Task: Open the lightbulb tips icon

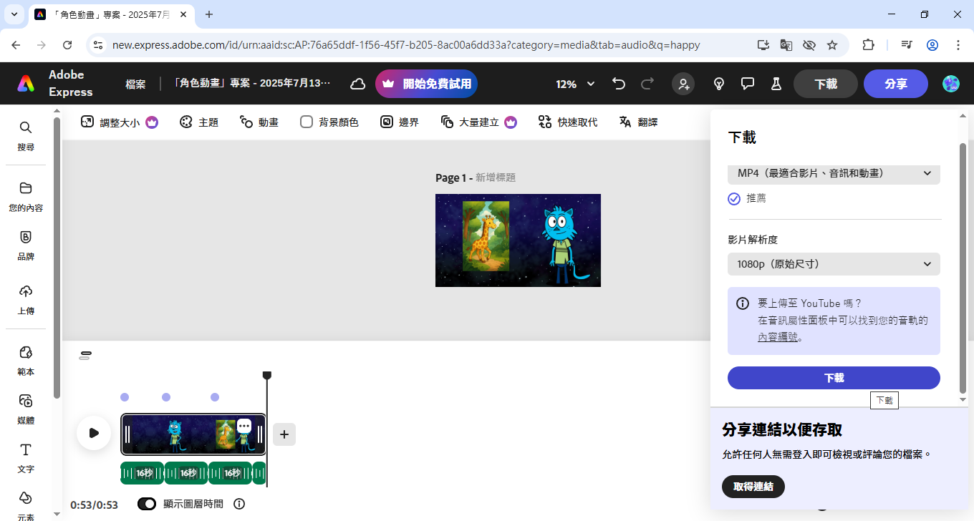Action: point(719,84)
